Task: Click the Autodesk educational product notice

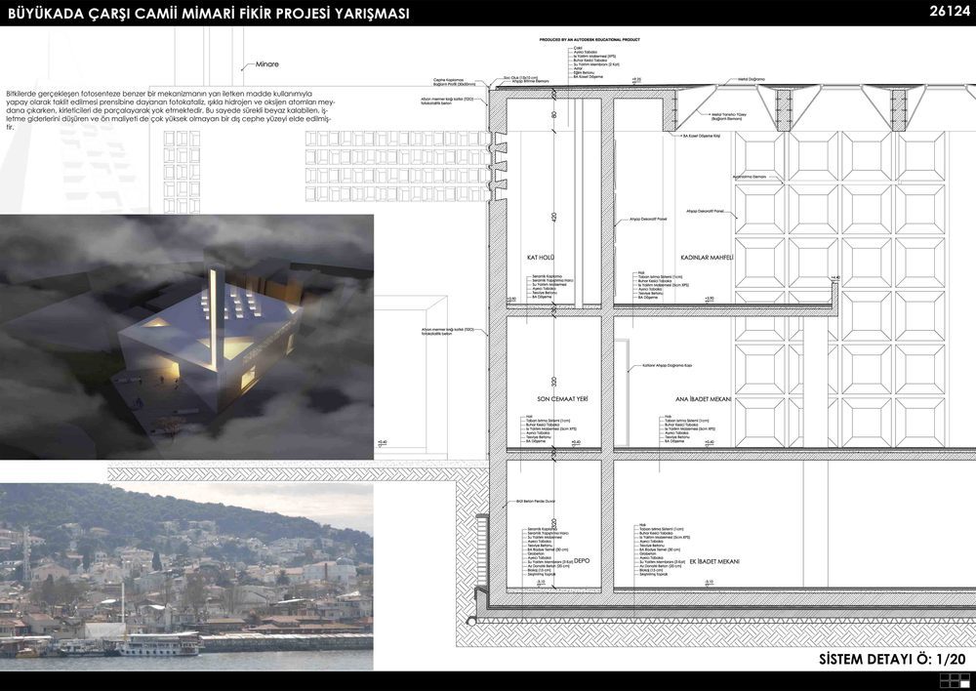Action: click(x=590, y=40)
